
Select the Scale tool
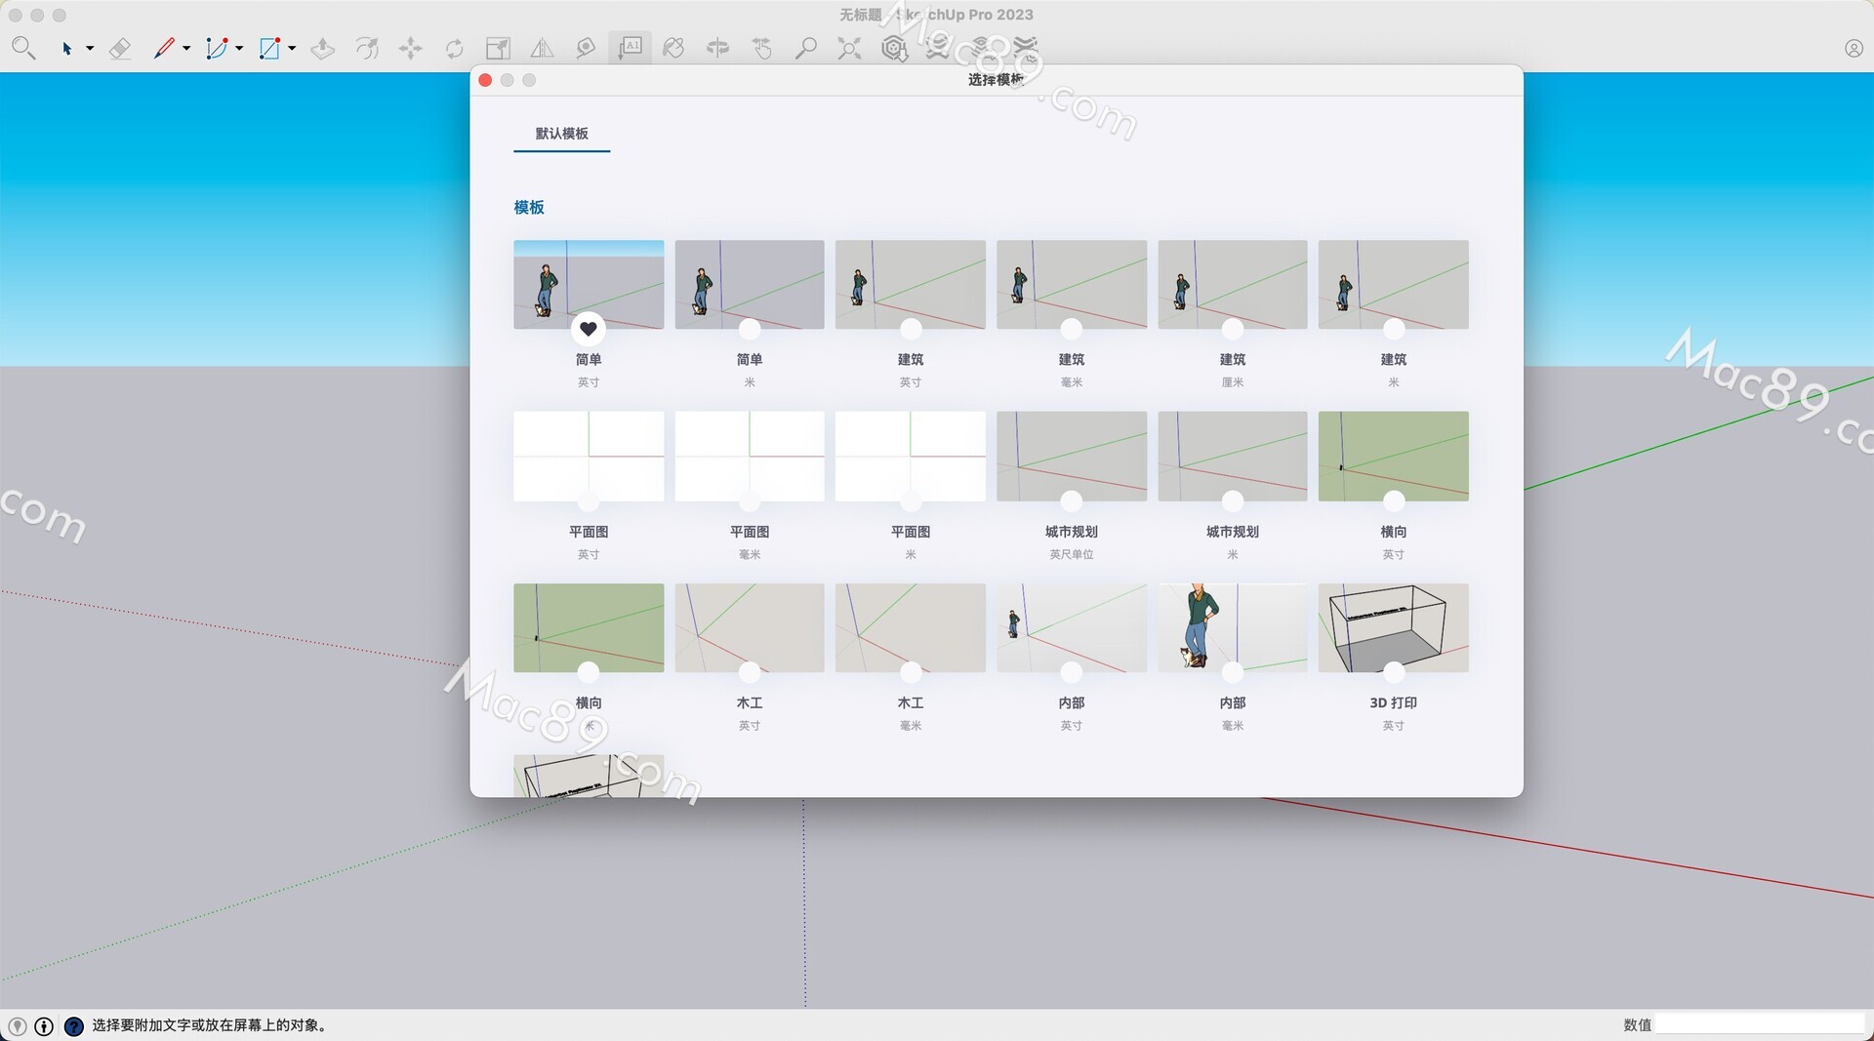click(x=498, y=48)
